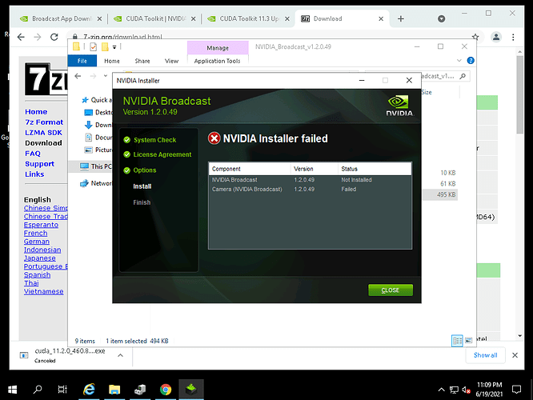Click new folder icon in Explorer title bar

(x=105, y=47)
